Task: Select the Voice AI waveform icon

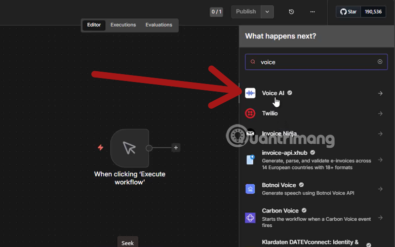Action: pyautogui.click(x=250, y=93)
